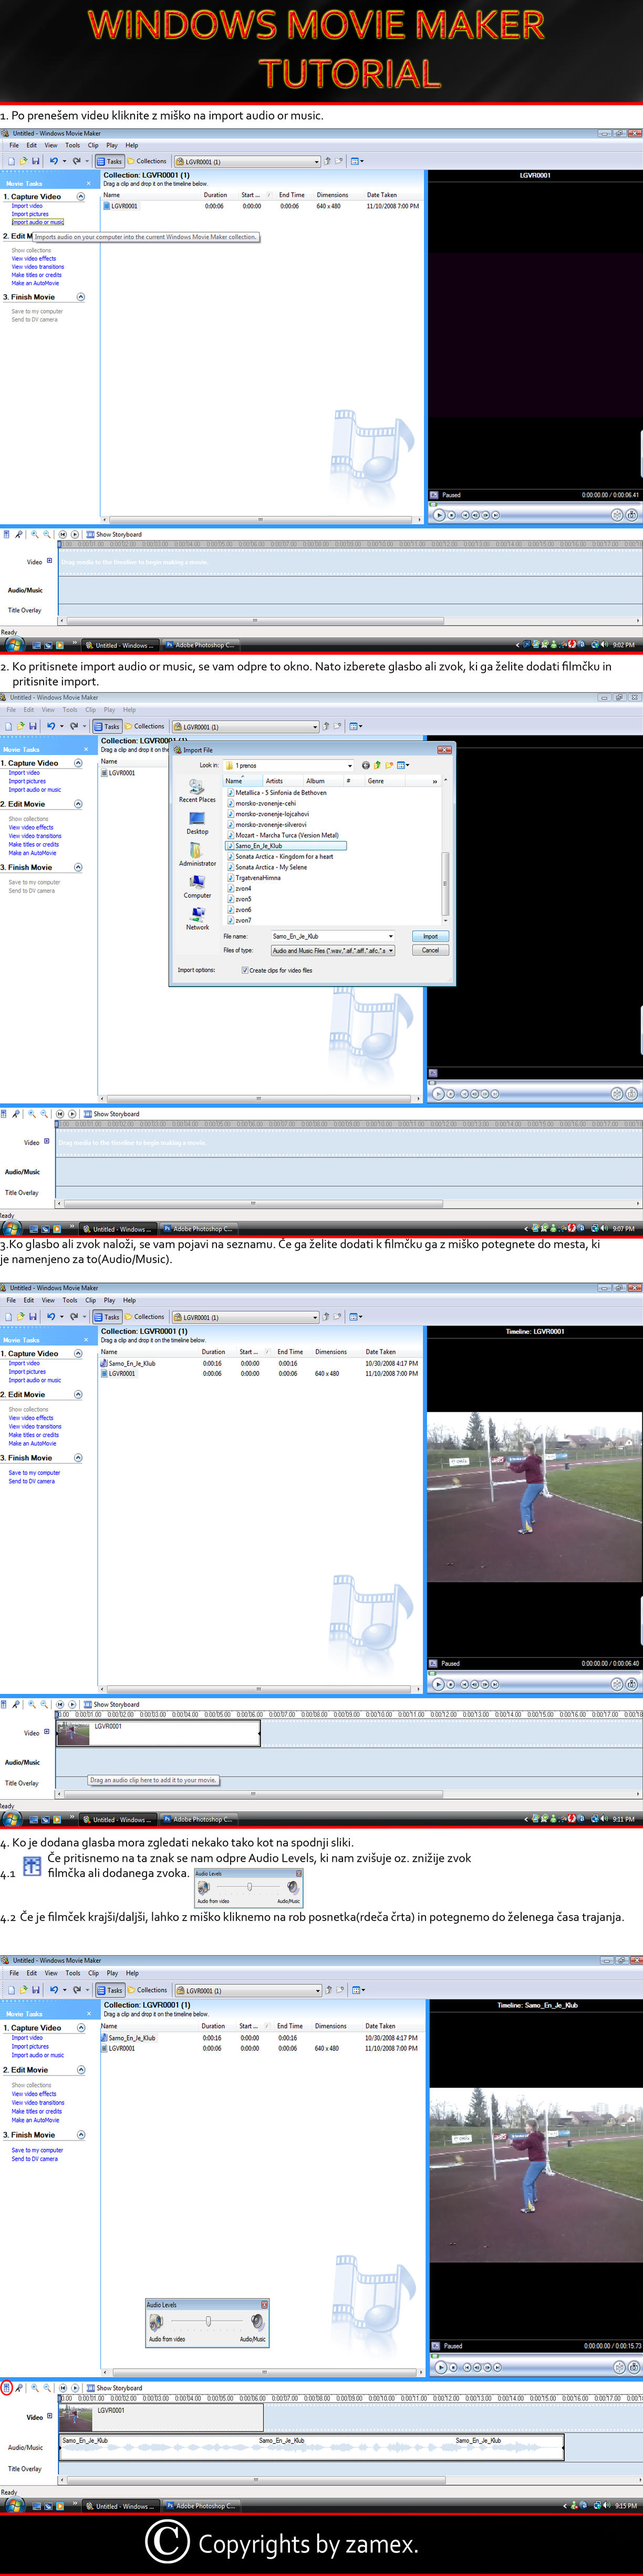This screenshot has height=2576, width=643.
Task: Click Zoom Timeline Out icon in step 1 screenshot
Action: pos(46,534)
